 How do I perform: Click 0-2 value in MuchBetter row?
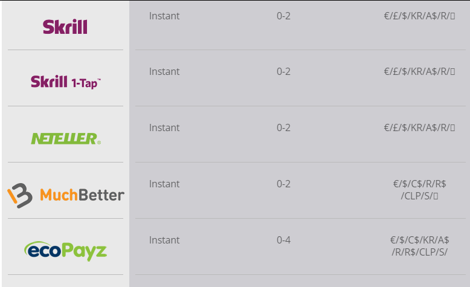(283, 184)
